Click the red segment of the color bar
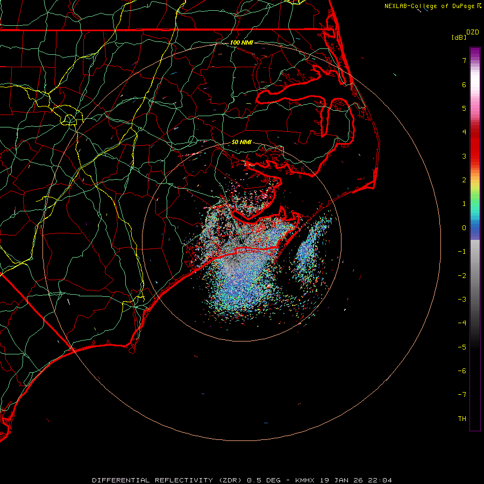 (475, 144)
